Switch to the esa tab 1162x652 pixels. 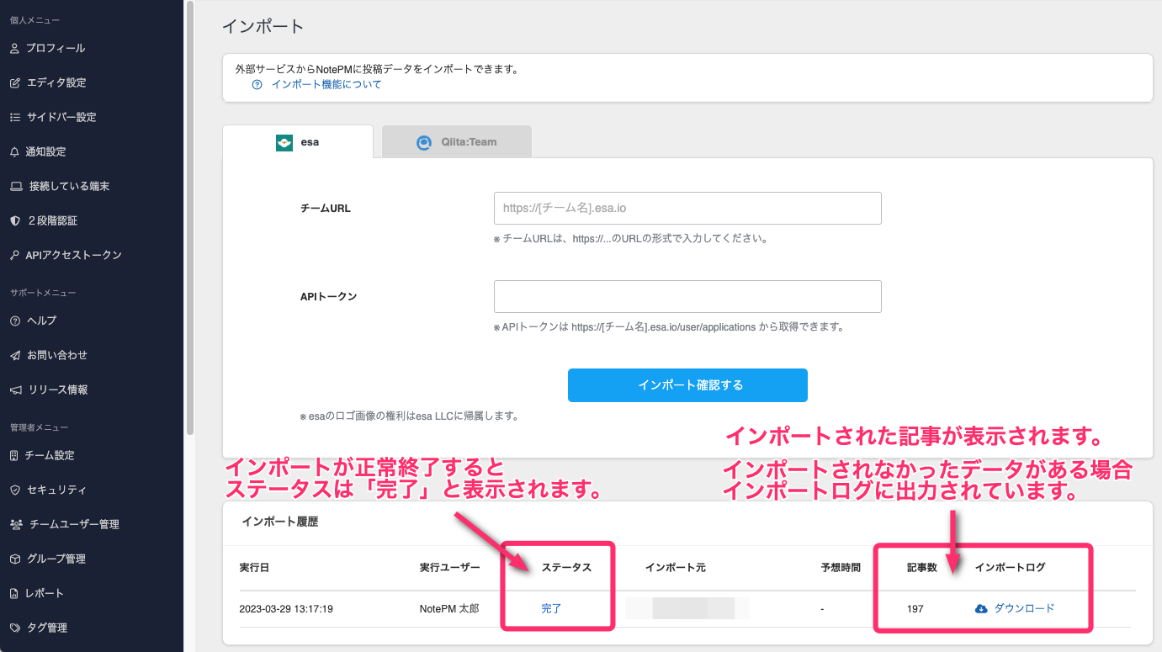coord(298,141)
